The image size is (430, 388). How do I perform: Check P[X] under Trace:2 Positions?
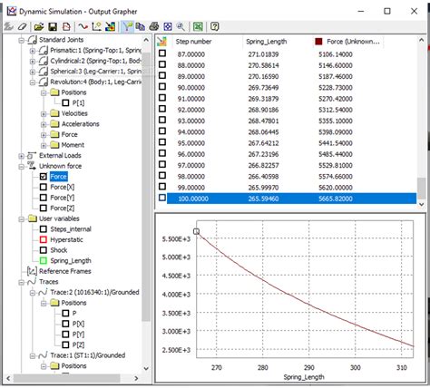pos(65,324)
